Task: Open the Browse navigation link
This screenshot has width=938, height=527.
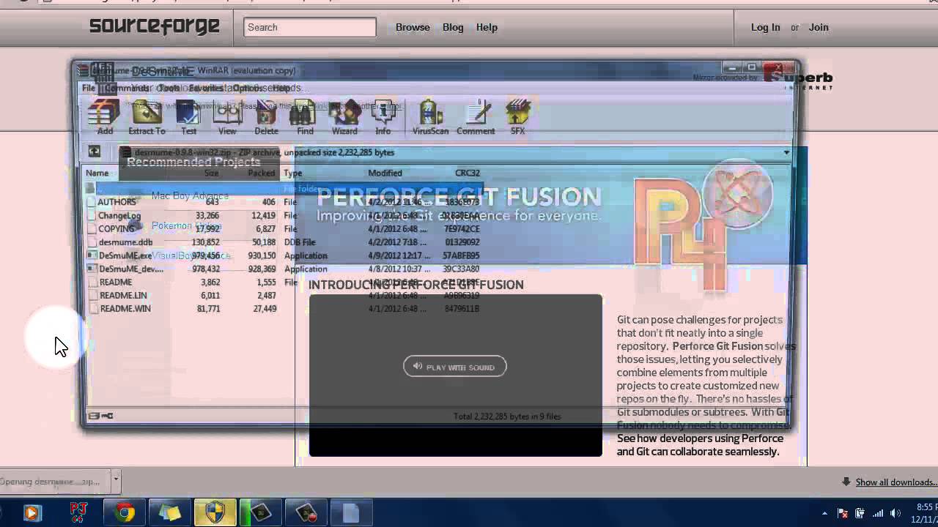Action: click(413, 27)
